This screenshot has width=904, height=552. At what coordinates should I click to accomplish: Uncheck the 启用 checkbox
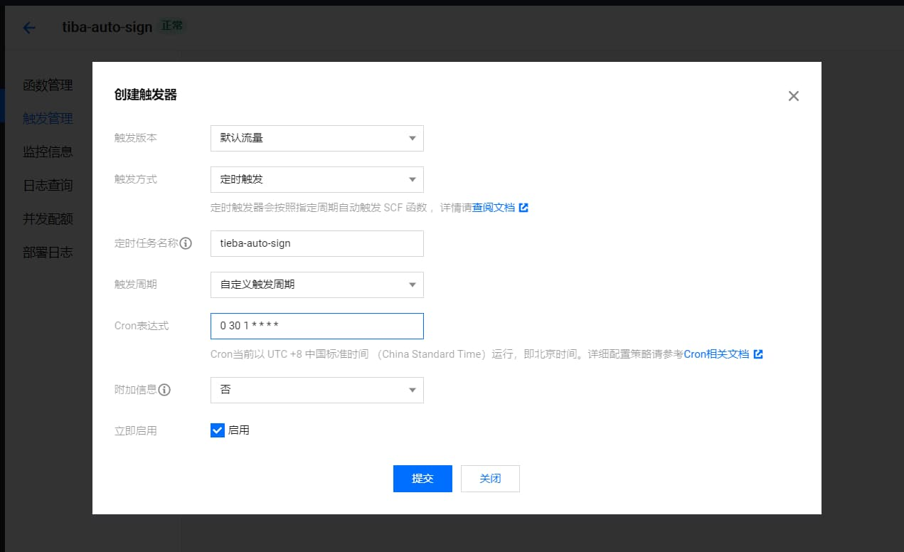coord(217,430)
